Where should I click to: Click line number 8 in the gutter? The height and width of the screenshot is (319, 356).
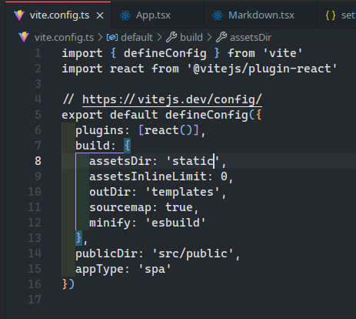click(38, 161)
